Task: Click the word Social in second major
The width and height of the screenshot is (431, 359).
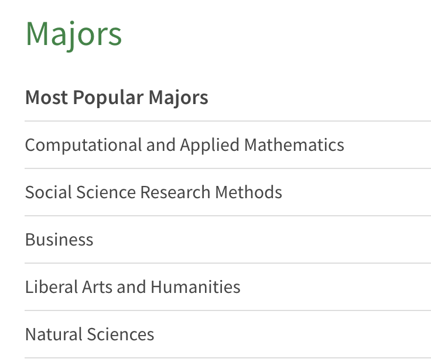Action: [49, 192]
